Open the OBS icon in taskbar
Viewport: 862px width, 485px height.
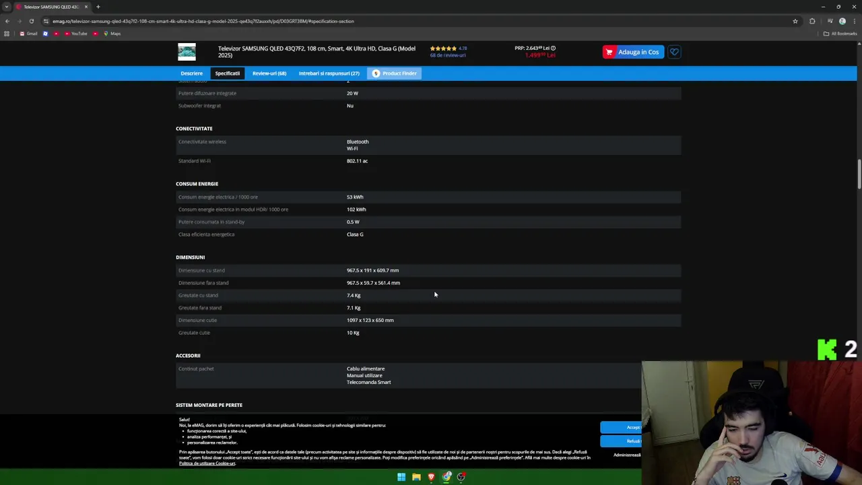click(461, 477)
